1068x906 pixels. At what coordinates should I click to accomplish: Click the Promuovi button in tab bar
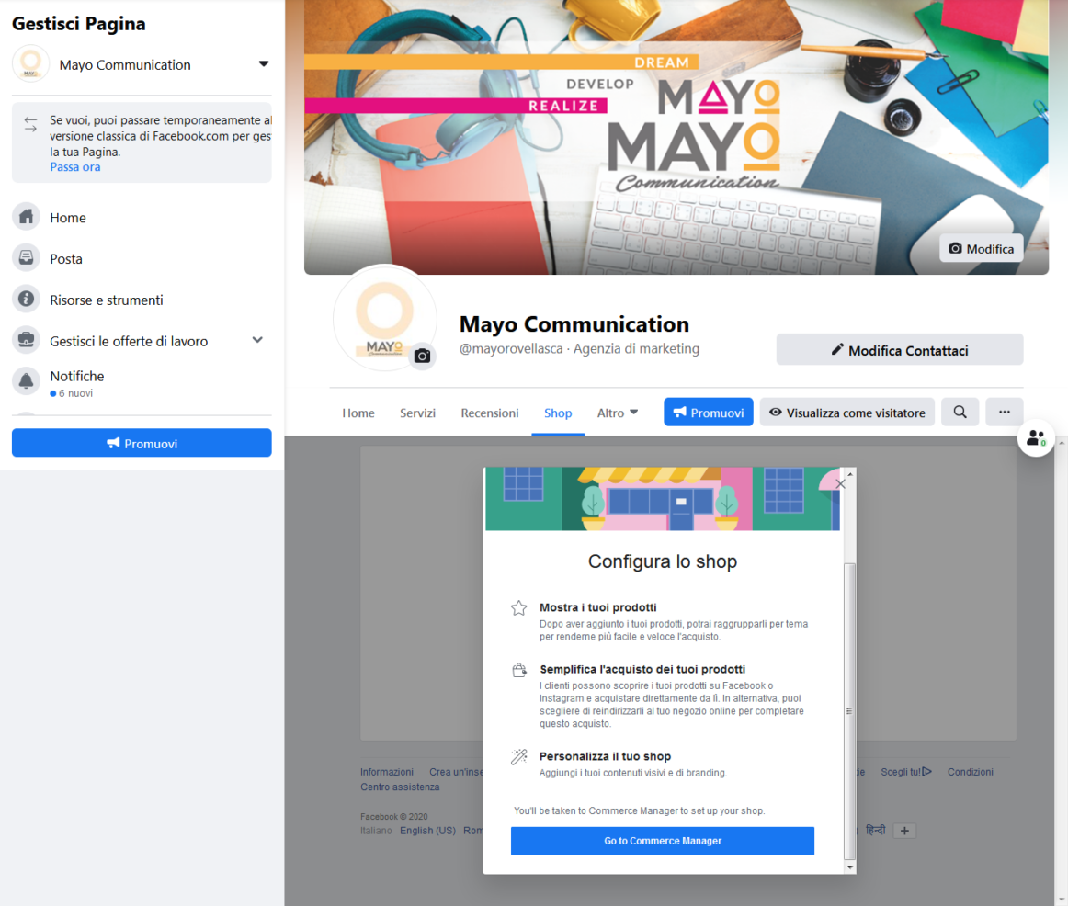(709, 412)
